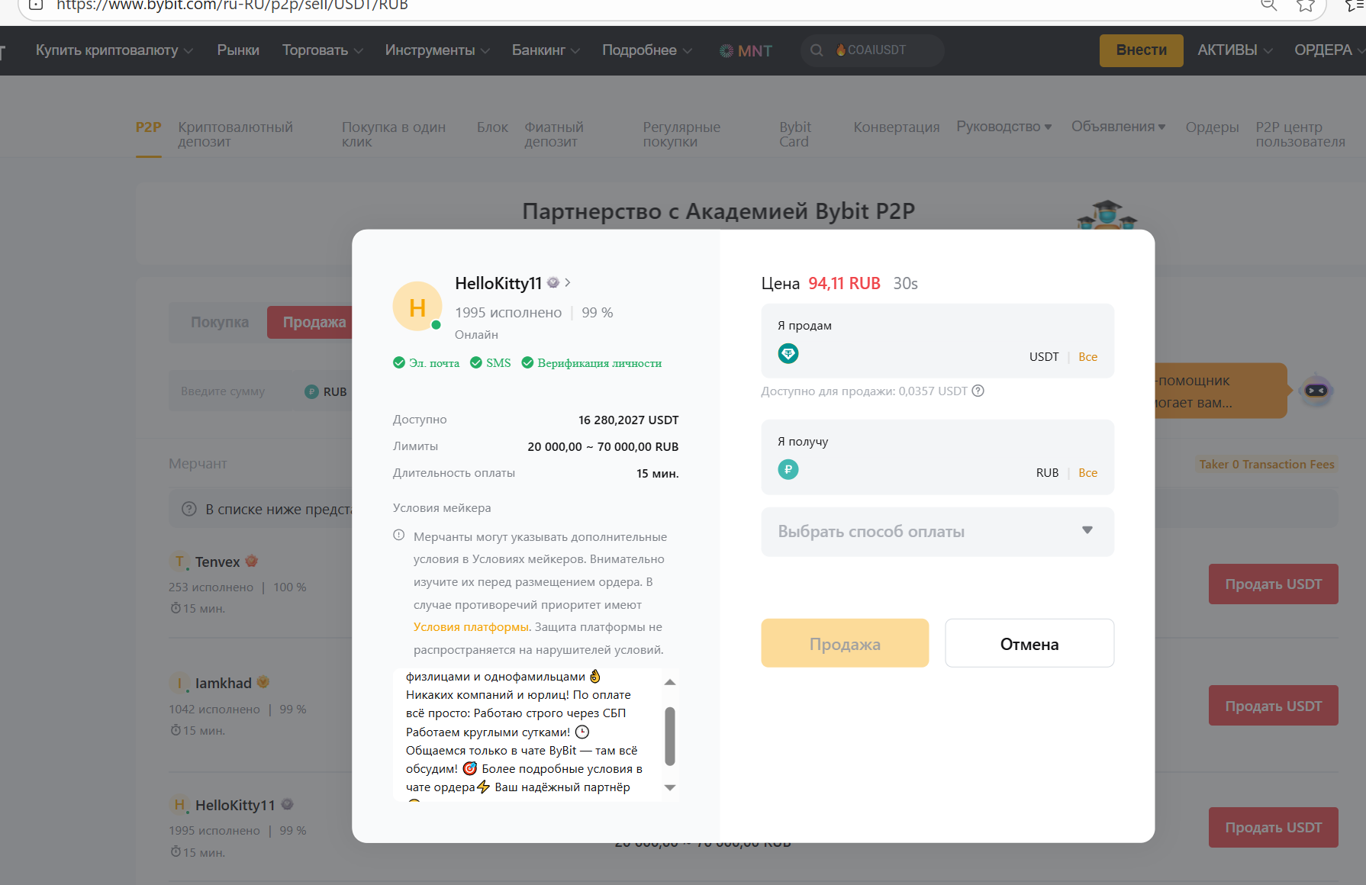Select the P2P tab
The width and height of the screenshot is (1366, 885).
point(149,127)
